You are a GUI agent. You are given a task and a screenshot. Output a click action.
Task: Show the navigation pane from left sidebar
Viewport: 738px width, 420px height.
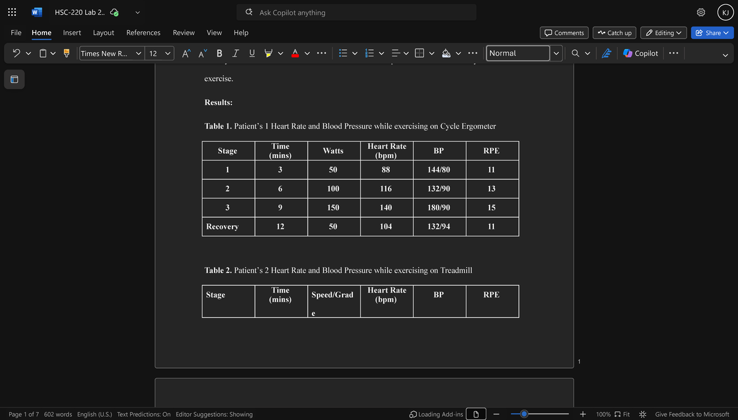point(14,79)
